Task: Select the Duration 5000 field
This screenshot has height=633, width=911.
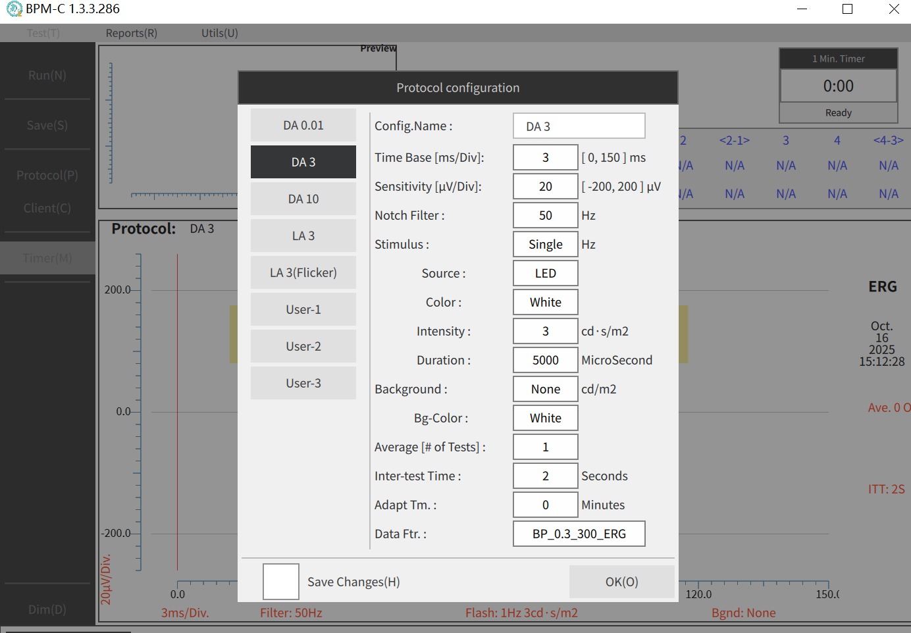Action: (x=545, y=360)
